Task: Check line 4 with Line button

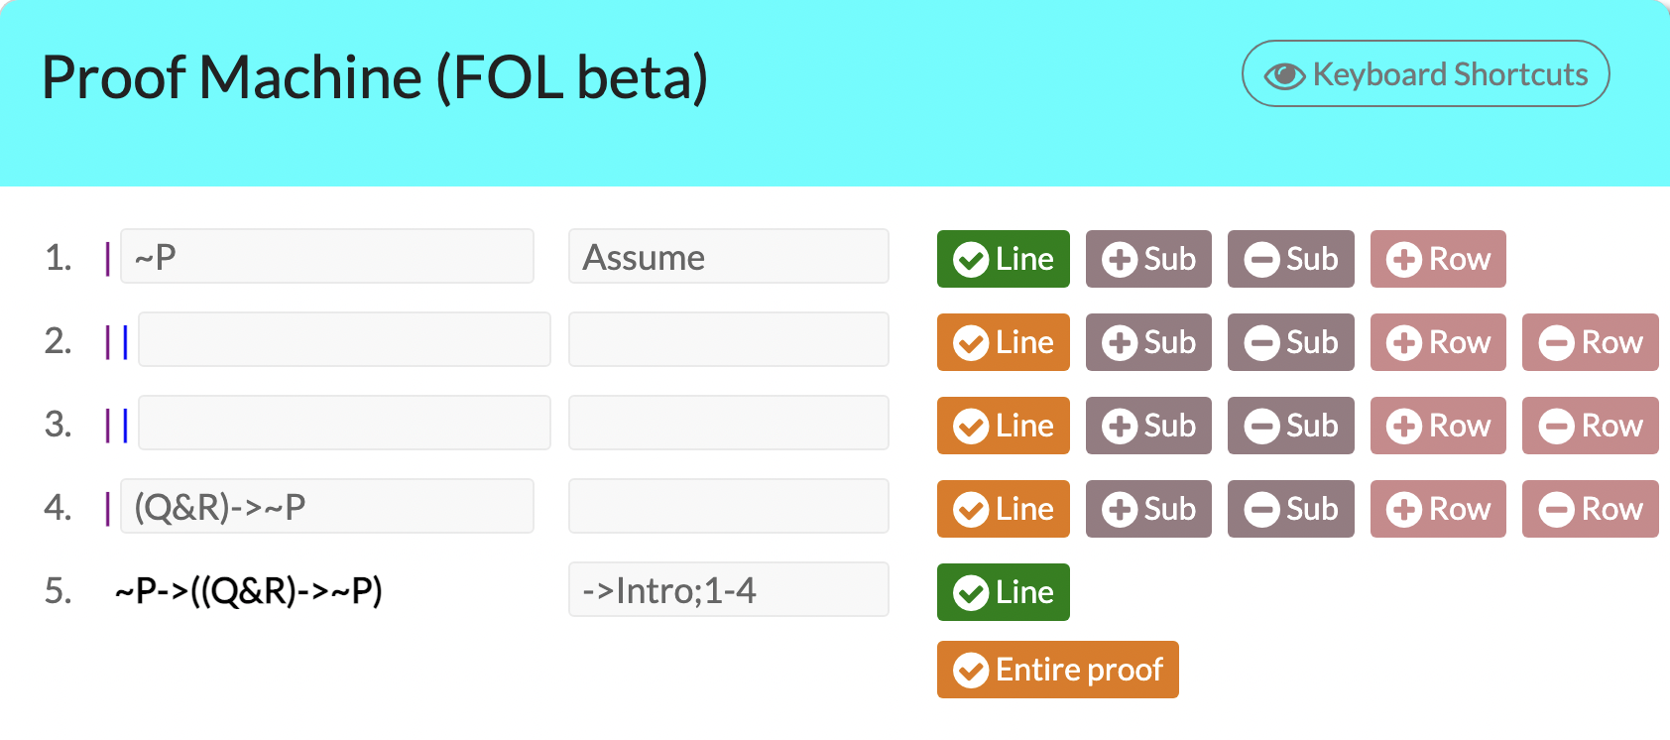Action: pyautogui.click(x=1003, y=509)
